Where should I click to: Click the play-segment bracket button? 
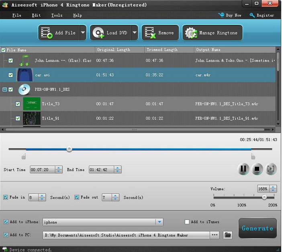271,169
